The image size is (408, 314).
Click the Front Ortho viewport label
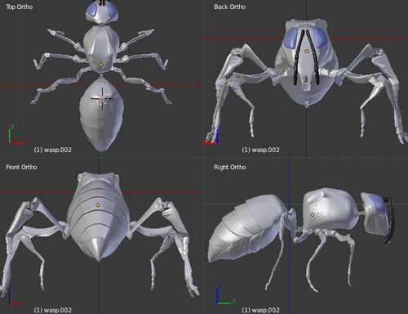click(x=21, y=167)
